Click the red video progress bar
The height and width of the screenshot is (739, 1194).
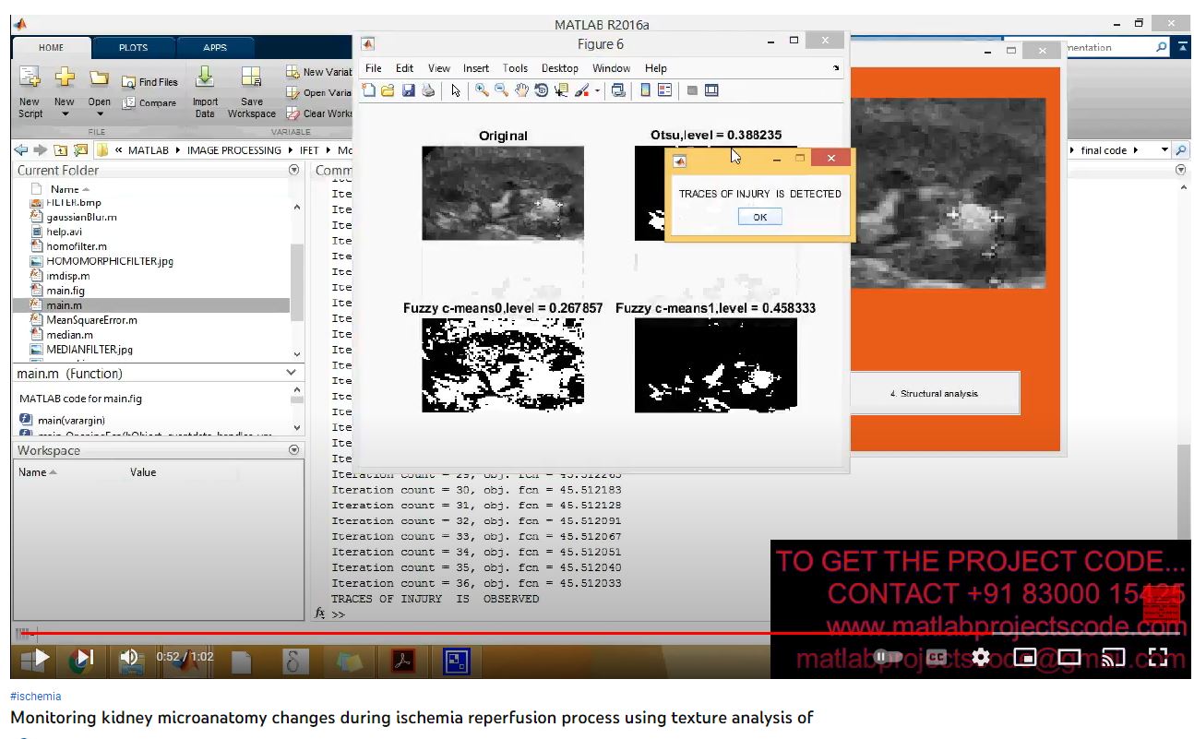pyautogui.click(x=369, y=634)
